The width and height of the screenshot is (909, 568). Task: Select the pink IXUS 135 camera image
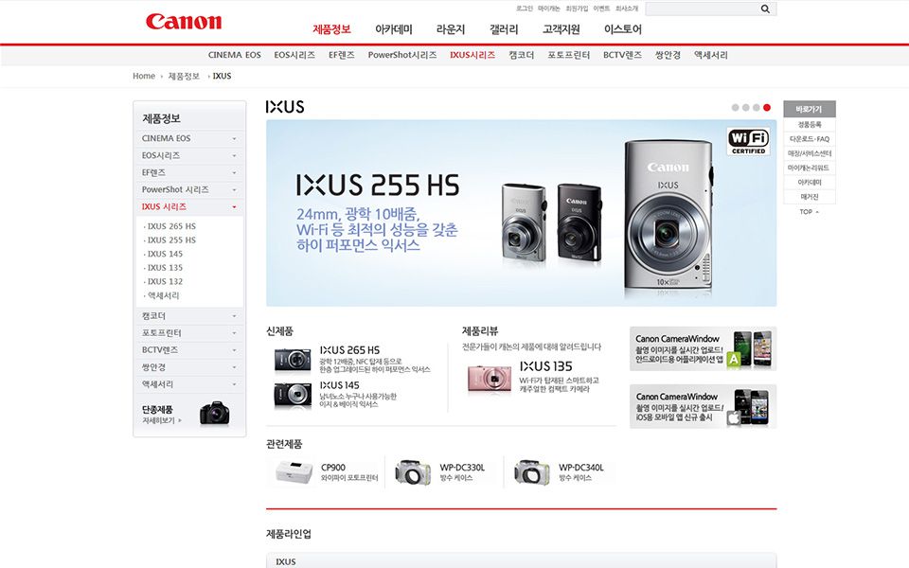490,378
